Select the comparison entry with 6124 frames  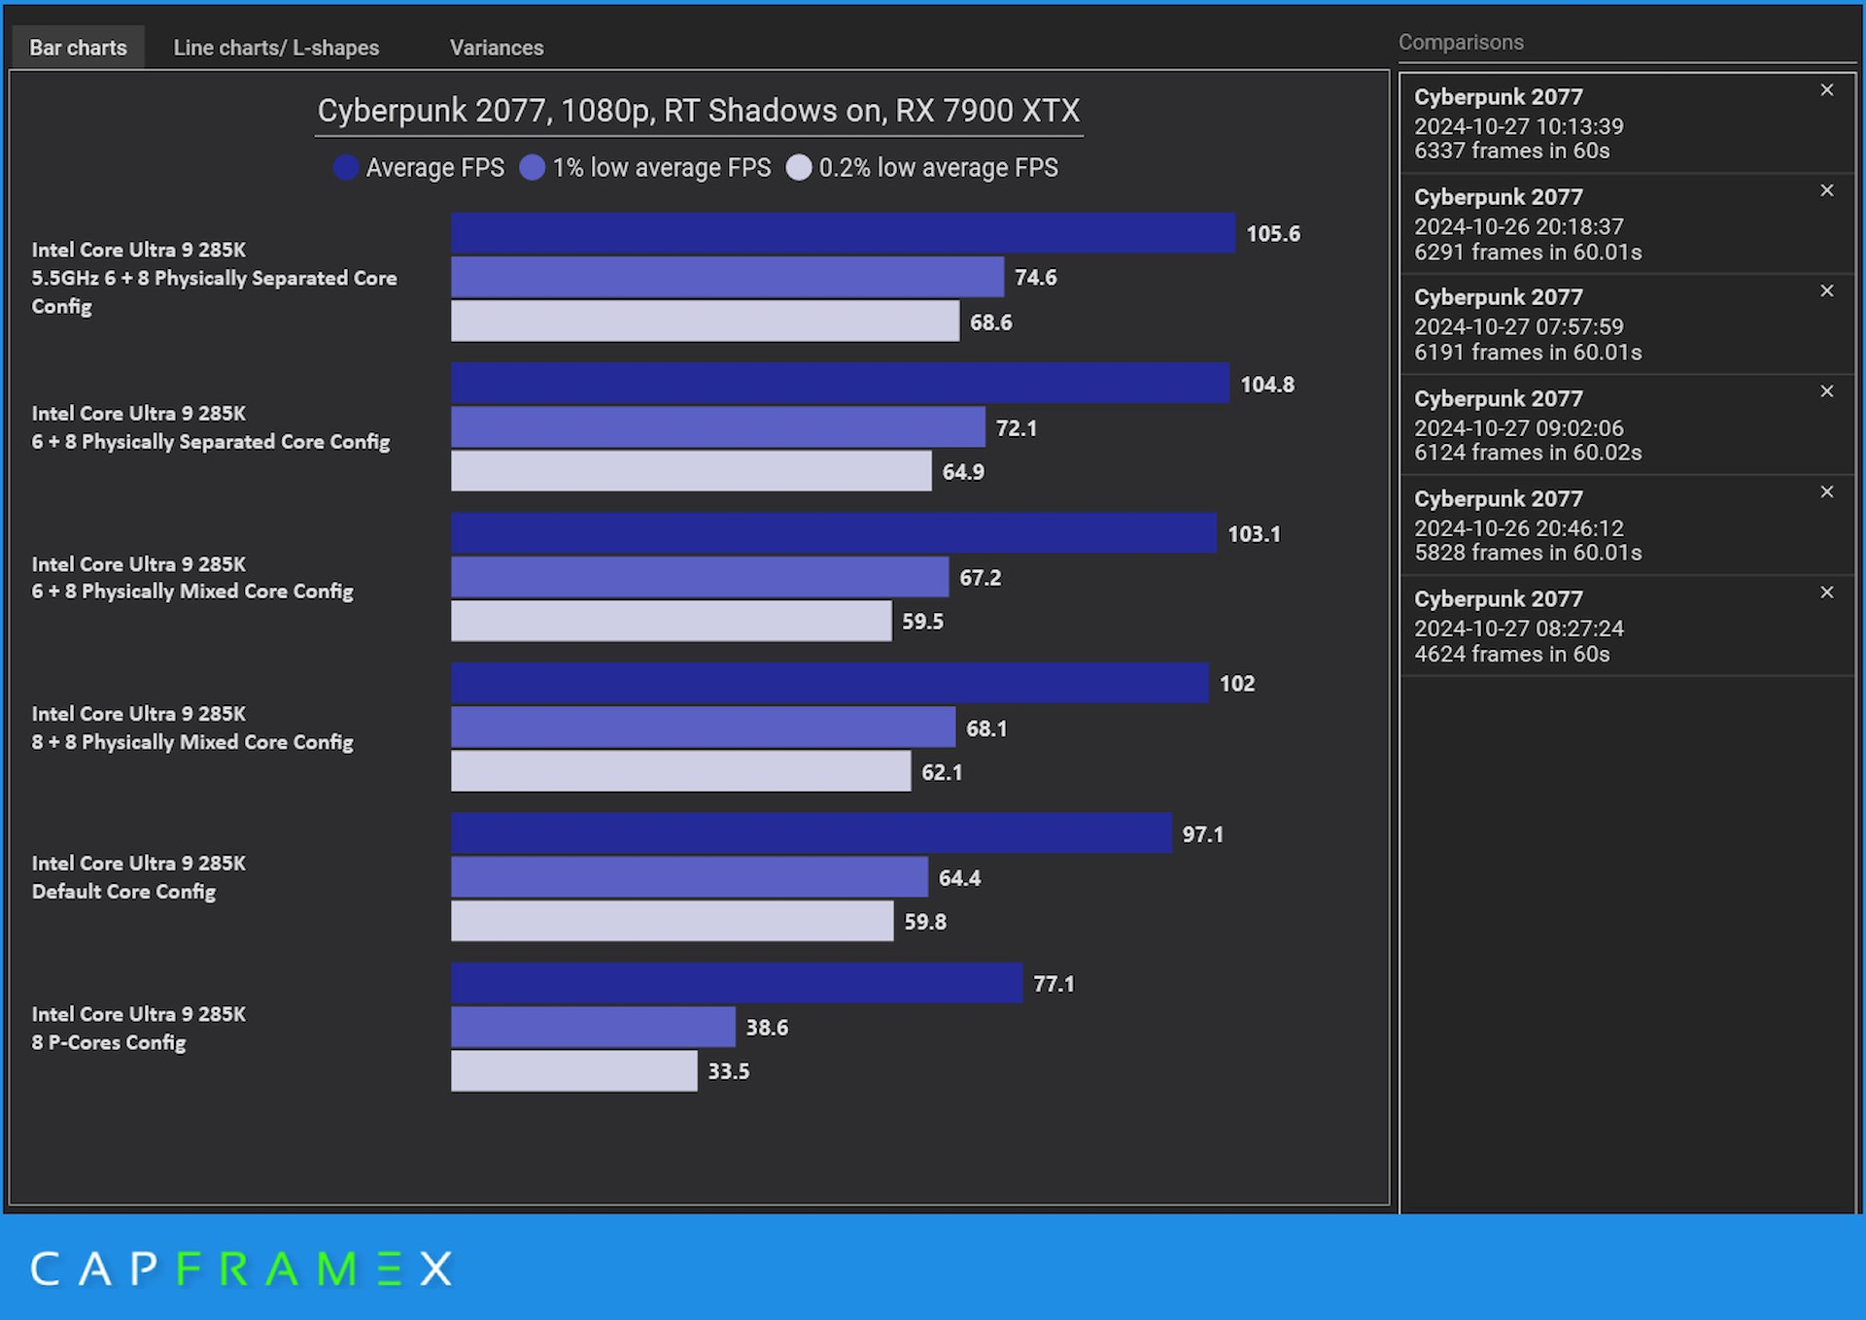pyautogui.click(x=1627, y=425)
